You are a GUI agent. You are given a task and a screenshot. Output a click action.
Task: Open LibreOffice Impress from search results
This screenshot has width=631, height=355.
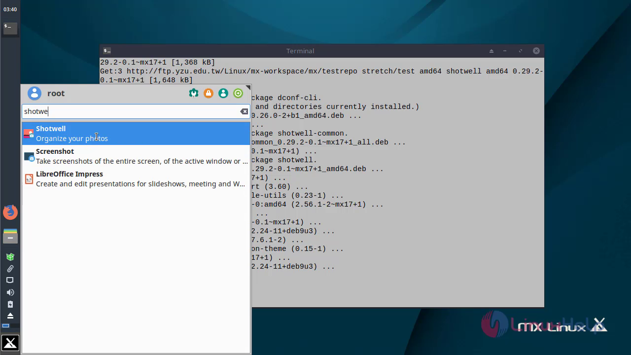[136, 179]
